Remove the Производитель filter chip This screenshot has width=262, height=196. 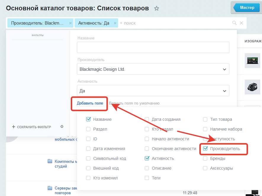(x=70, y=23)
